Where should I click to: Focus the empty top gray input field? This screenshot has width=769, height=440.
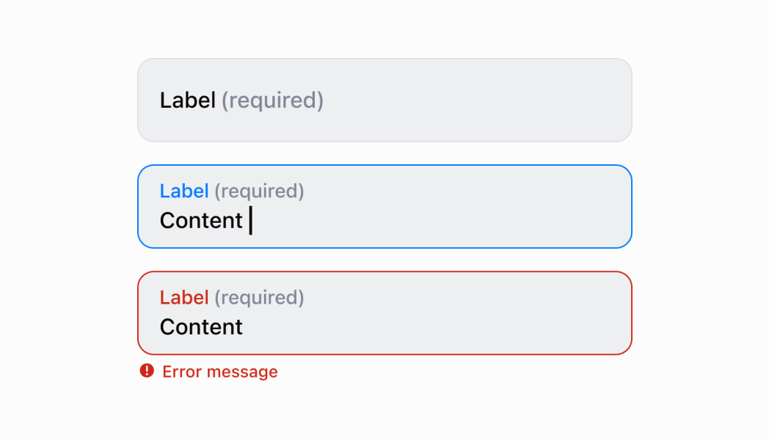(384, 100)
